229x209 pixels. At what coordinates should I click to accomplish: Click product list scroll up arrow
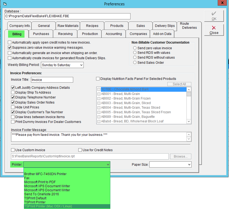pos(189,90)
